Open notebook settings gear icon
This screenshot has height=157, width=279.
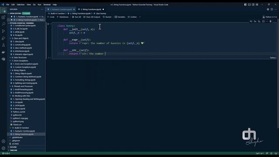pos(268,9)
